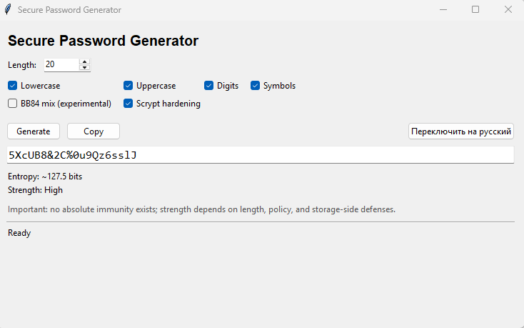Image resolution: width=524 pixels, height=328 pixels.
Task: Switch language with Переключить на русский button
Action: pos(461,131)
